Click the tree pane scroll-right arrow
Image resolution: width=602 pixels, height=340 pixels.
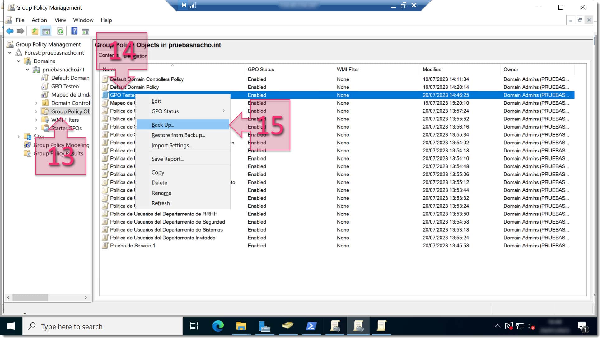pyautogui.click(x=86, y=297)
